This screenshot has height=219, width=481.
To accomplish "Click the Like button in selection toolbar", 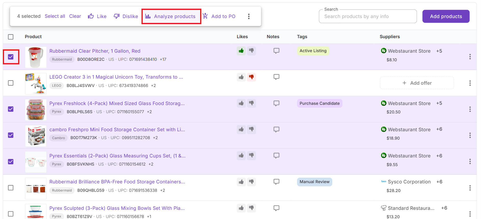I will (97, 16).
